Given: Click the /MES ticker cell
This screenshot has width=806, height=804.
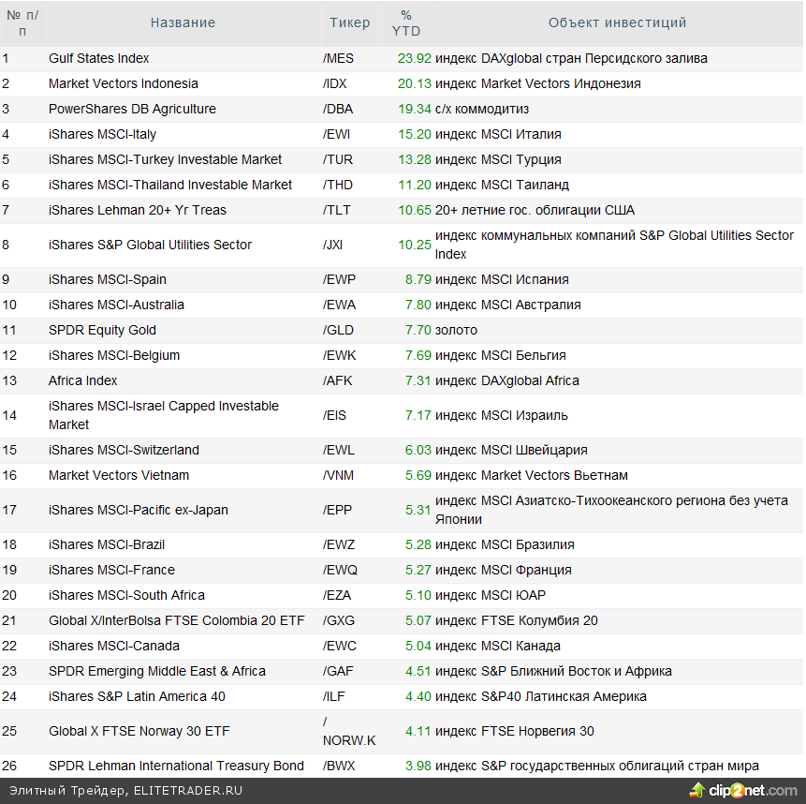Looking at the screenshot, I should pyautogui.click(x=338, y=58).
